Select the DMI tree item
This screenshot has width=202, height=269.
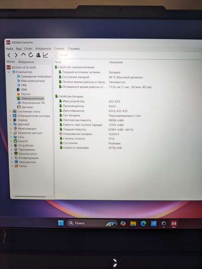22,85
